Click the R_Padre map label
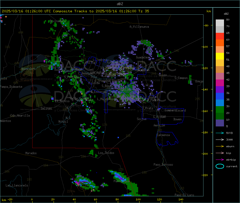The image size is (240, 203). point(153,100)
